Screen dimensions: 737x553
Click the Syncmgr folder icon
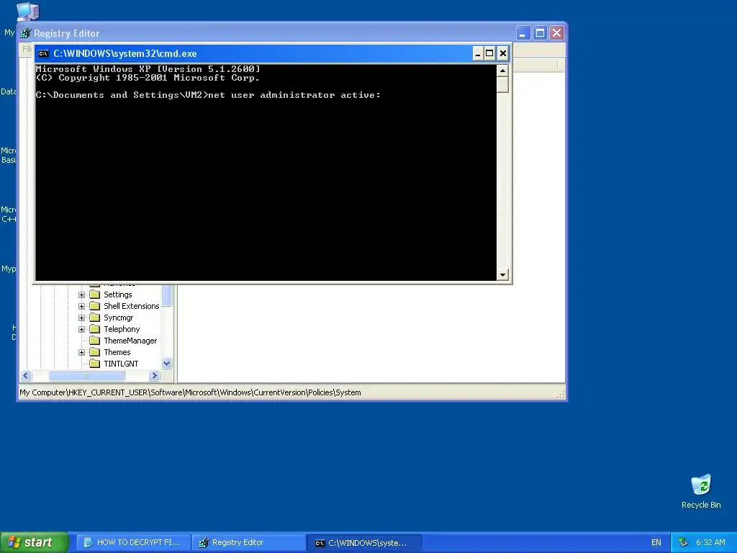(x=95, y=318)
